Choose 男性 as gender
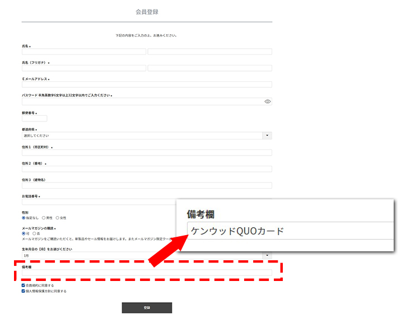The image size is (420, 314). [x=44, y=218]
